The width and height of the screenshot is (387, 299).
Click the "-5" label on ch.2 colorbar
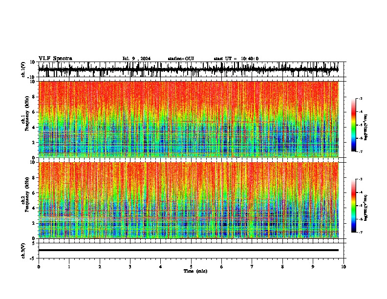pos(360,206)
